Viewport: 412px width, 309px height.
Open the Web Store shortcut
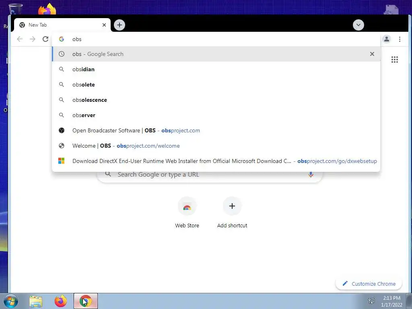187,212
